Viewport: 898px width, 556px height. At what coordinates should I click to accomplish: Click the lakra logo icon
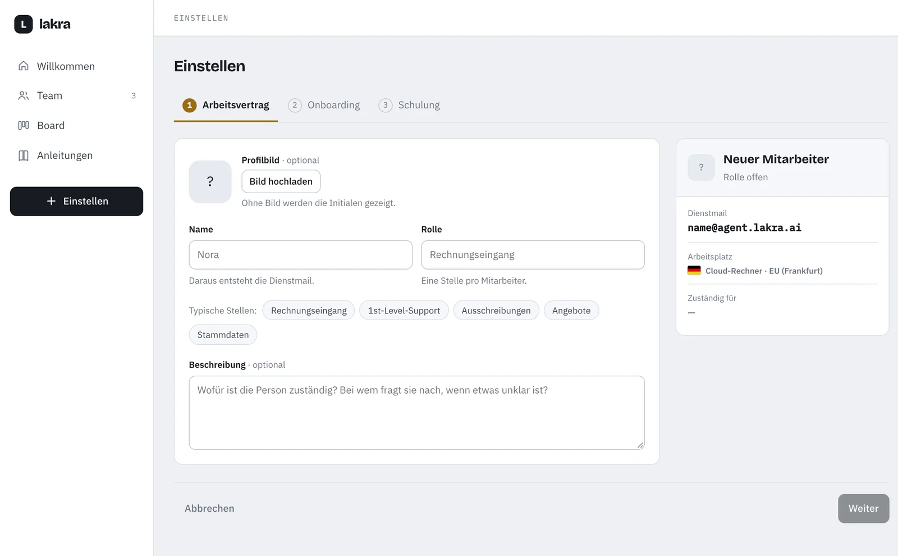click(x=24, y=24)
